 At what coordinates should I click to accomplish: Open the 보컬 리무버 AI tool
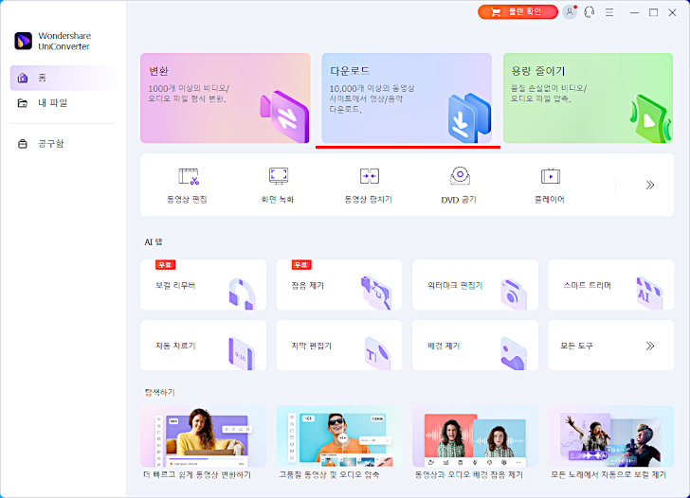point(203,285)
